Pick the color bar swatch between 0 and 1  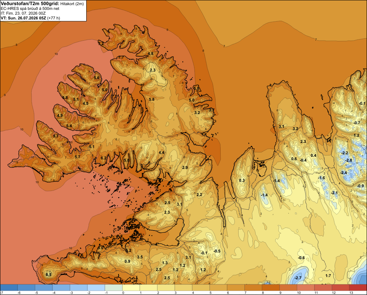click(131, 288)
